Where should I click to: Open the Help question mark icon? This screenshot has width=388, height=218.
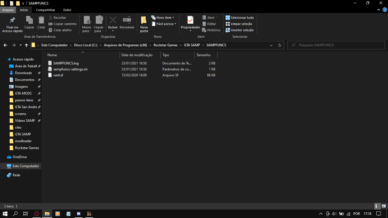pos(384,10)
